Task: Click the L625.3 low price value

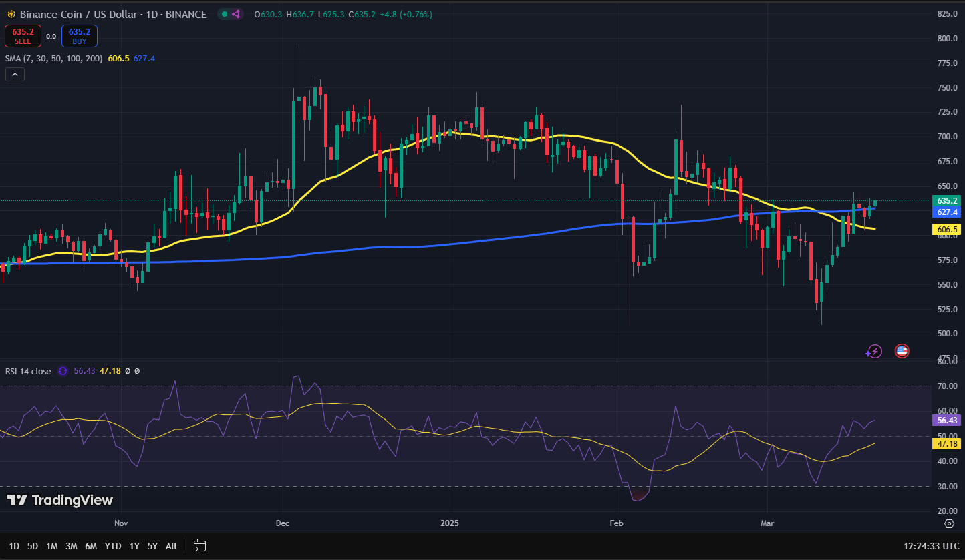Action: [x=332, y=14]
